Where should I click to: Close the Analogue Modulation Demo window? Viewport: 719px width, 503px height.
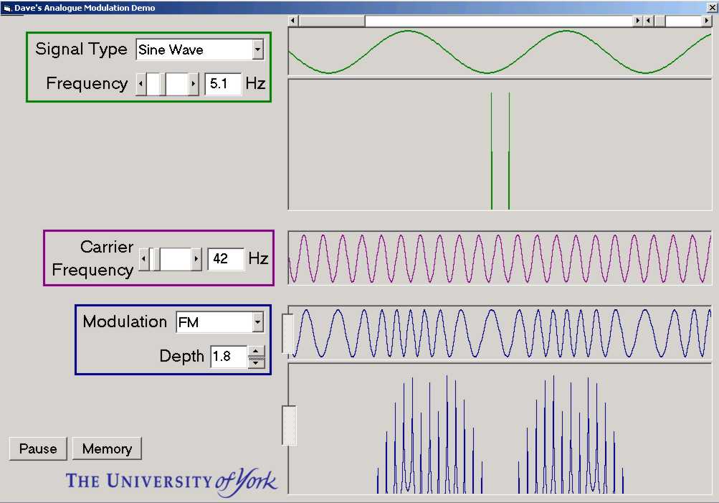[711, 8]
